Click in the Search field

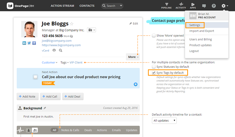click(x=111, y=6)
